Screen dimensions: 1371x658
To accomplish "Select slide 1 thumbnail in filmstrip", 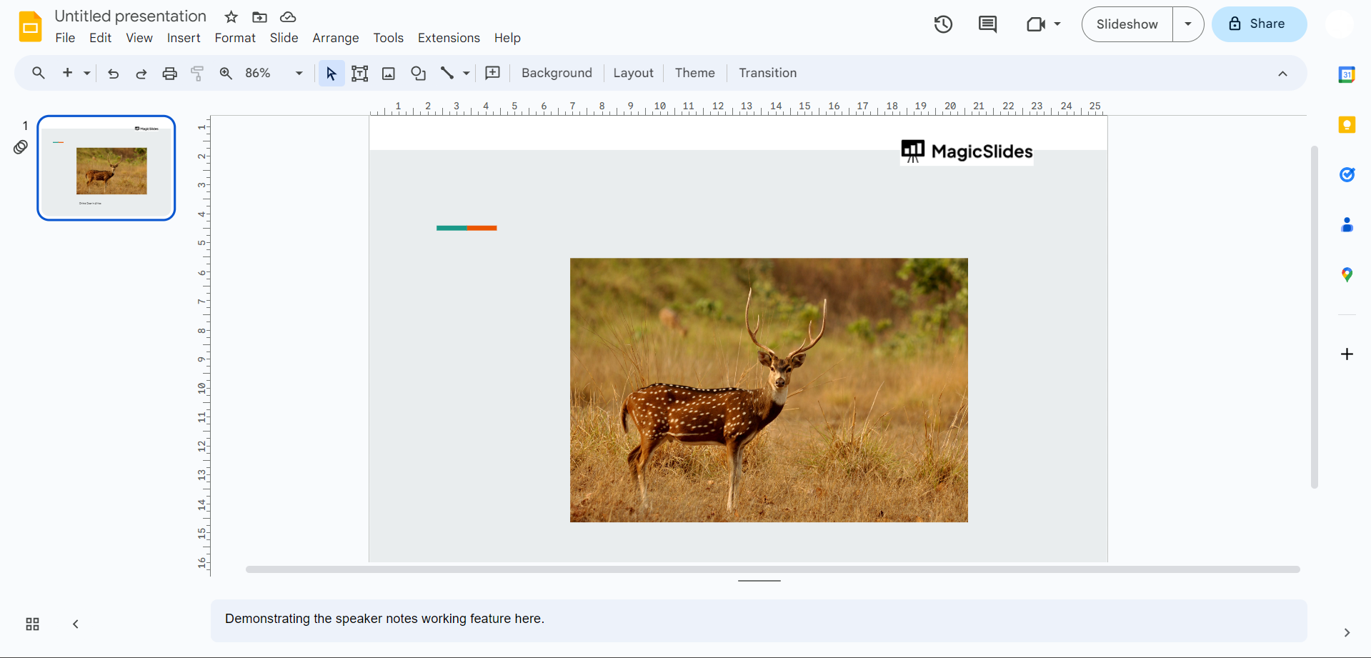I will (106, 169).
